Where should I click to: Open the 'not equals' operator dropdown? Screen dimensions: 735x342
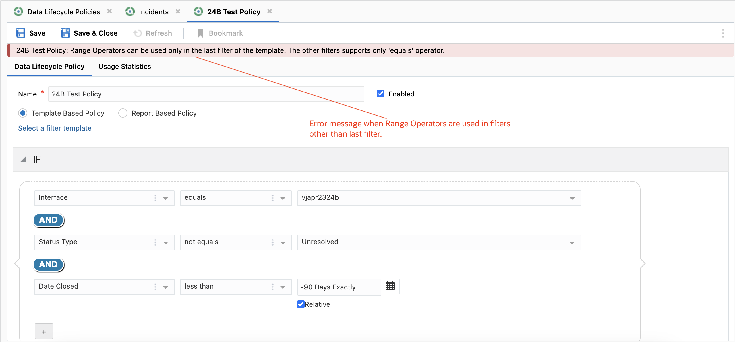pyautogui.click(x=283, y=243)
